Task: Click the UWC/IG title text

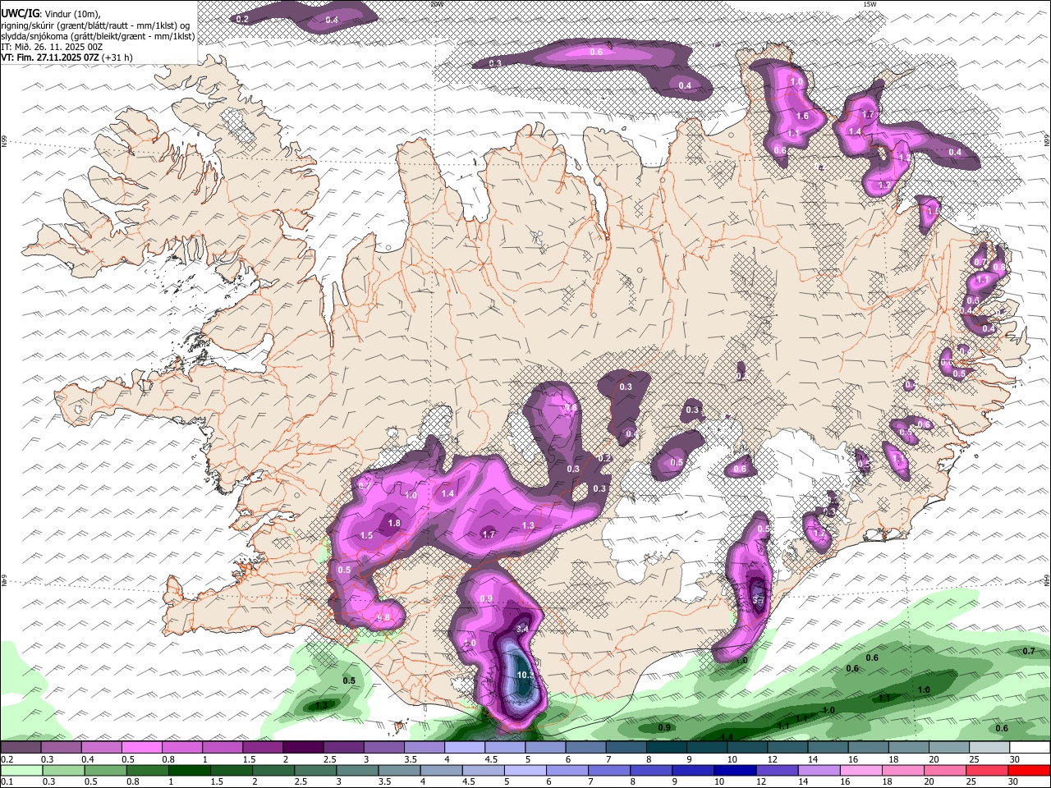Action: click(20, 13)
